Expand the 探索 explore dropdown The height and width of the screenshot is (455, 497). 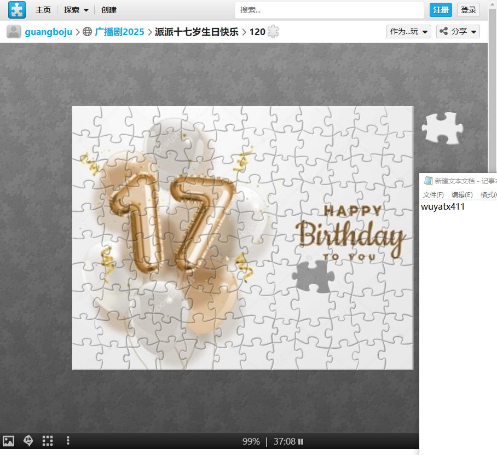click(x=76, y=10)
